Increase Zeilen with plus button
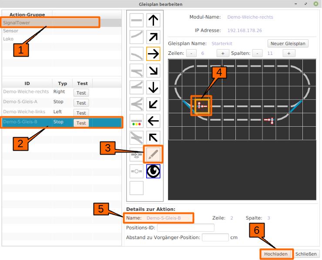 pos(222,53)
